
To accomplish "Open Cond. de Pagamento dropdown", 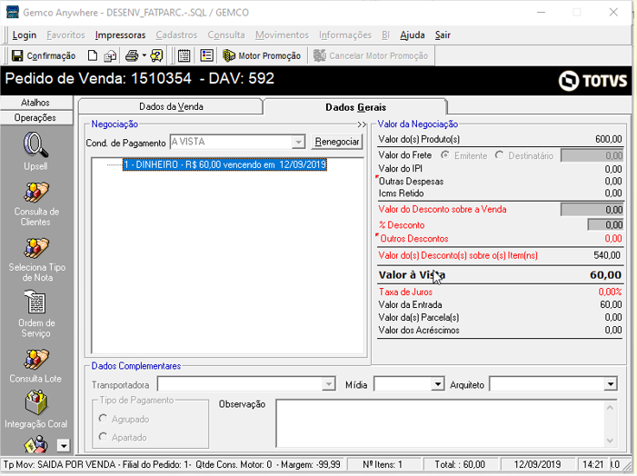I will pos(299,142).
